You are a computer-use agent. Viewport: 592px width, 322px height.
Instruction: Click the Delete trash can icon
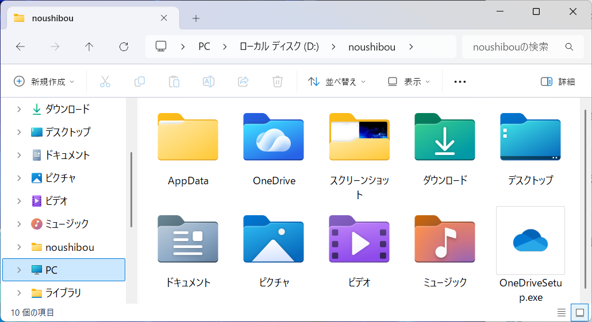[x=278, y=82]
